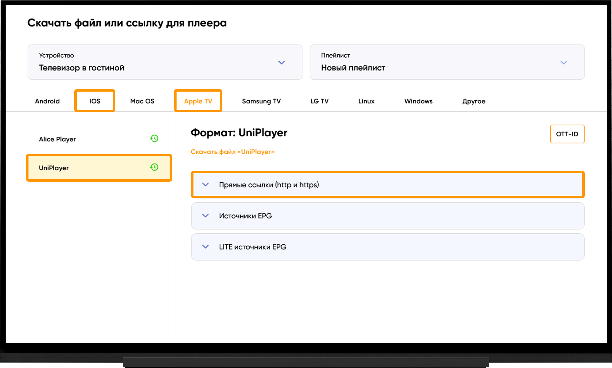This screenshot has height=368, width=612.
Task: Click the OTT-ID button
Action: pyautogui.click(x=567, y=134)
